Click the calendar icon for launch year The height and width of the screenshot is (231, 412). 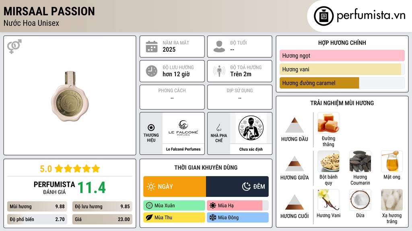(x=152, y=47)
